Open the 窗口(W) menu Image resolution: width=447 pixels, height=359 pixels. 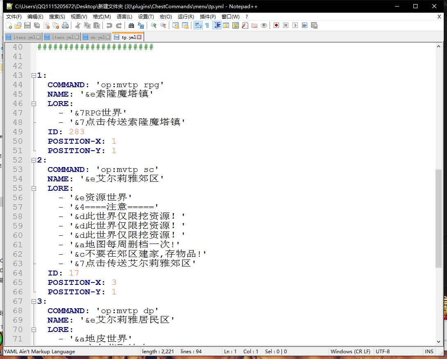pos(231,16)
